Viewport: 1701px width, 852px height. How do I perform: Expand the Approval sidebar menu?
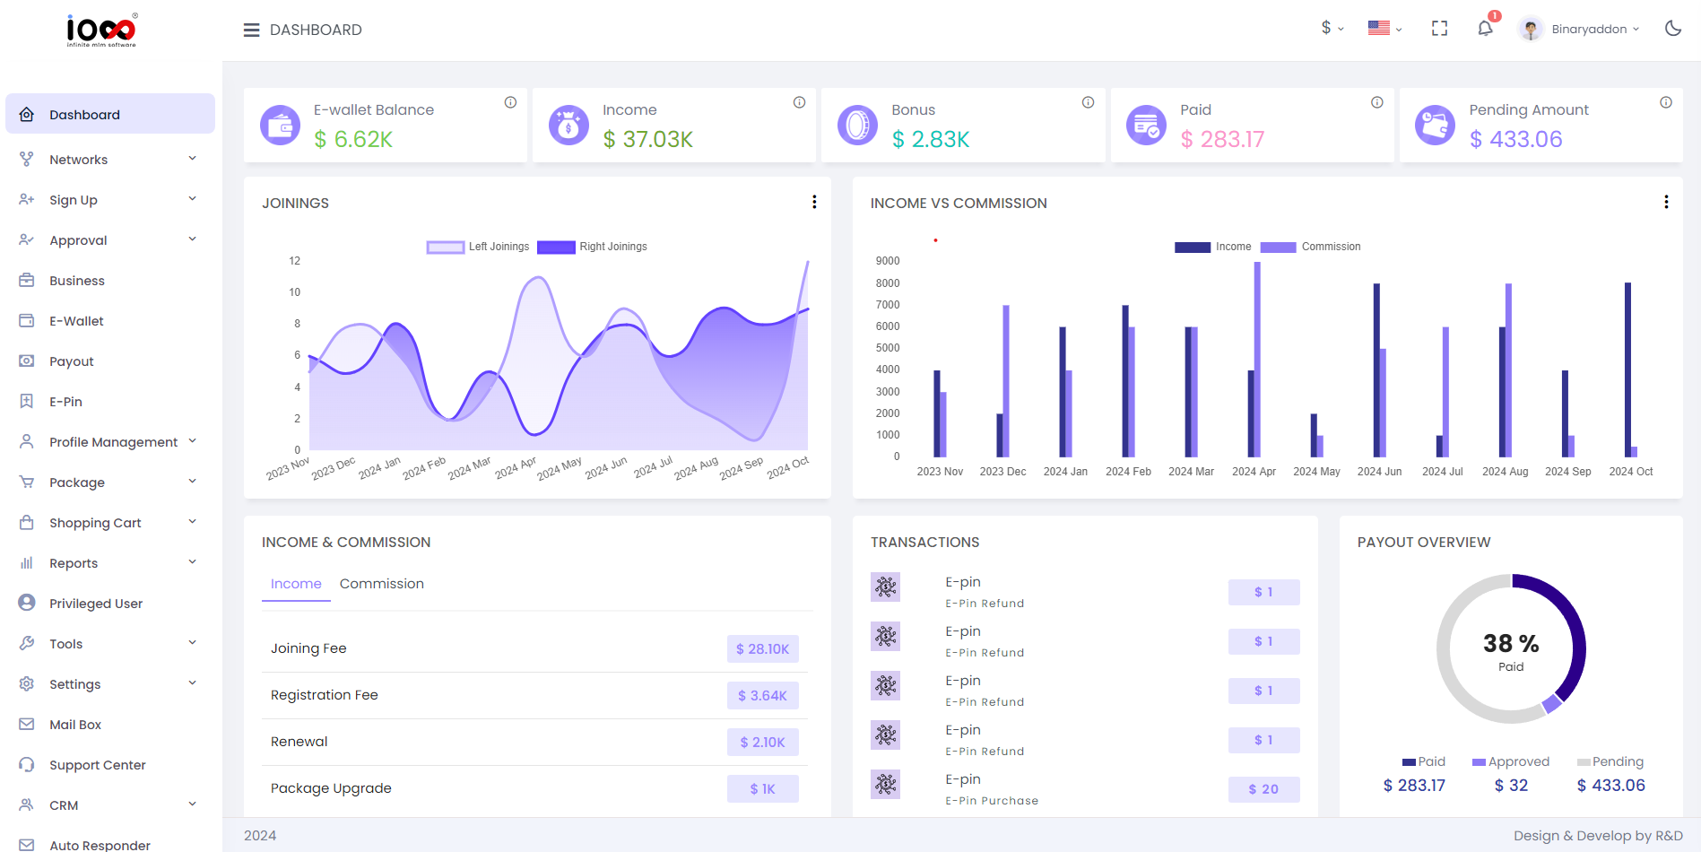click(x=110, y=239)
